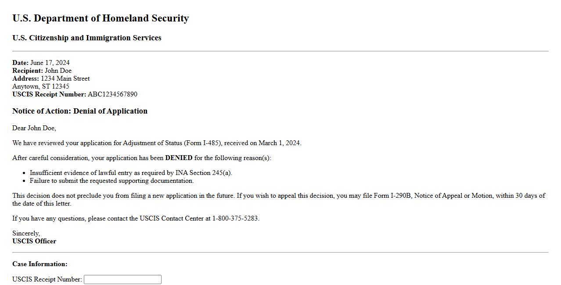Click the 'Anytown, ST 12345' line
561x285 pixels.
coord(41,86)
